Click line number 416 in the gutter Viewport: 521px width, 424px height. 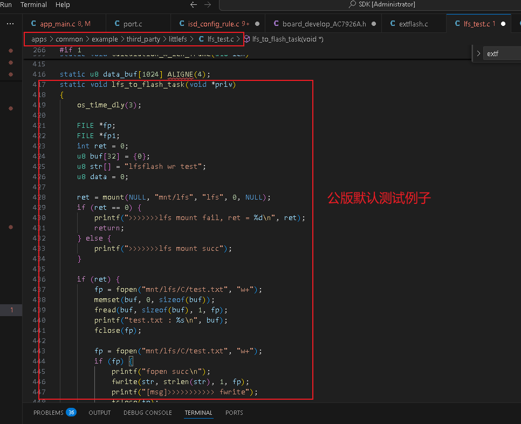coord(39,74)
